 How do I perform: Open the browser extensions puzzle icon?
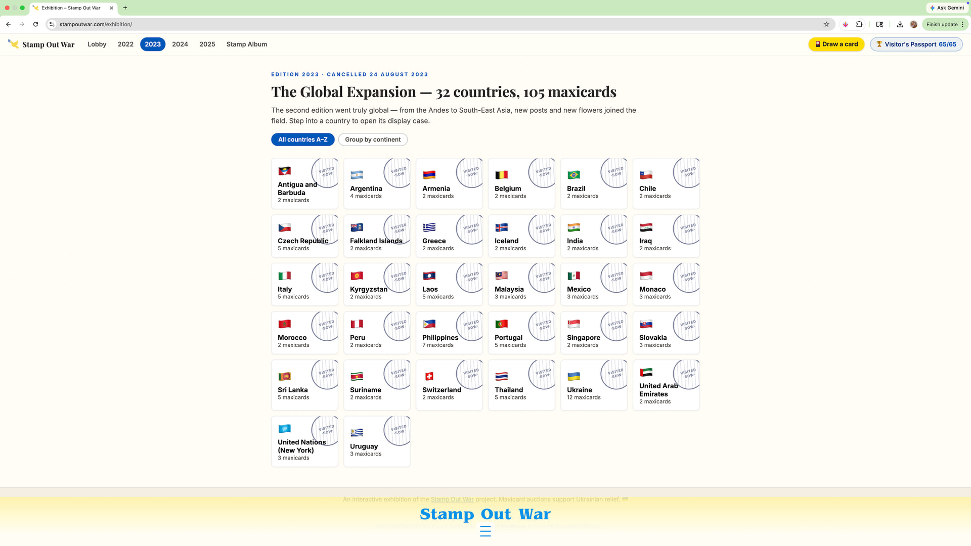pos(859,24)
